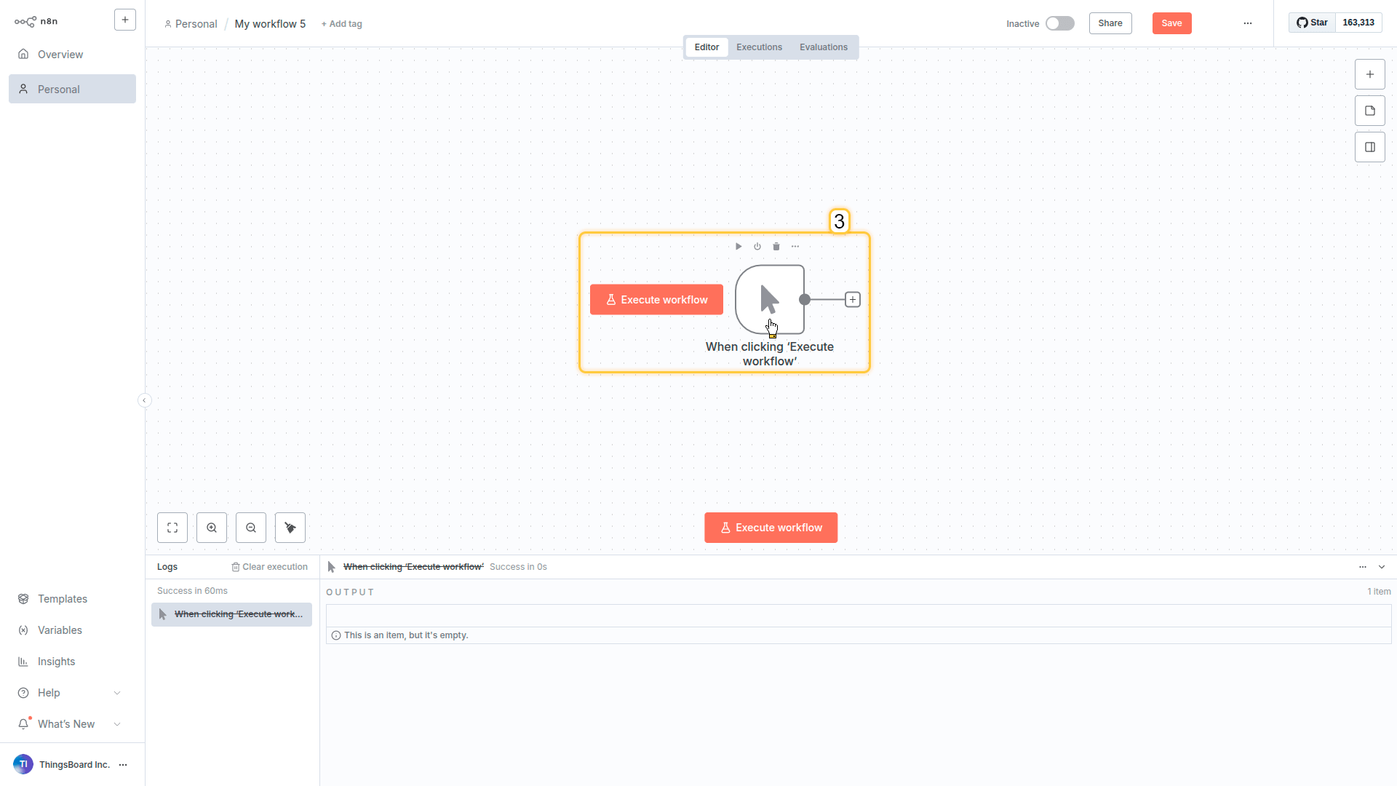Open the Evaluations tab
The width and height of the screenshot is (1397, 786).
click(x=823, y=47)
